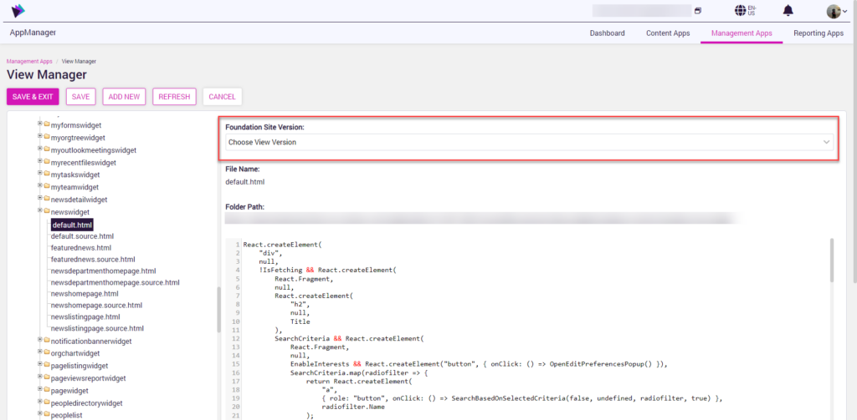This screenshot has height=420, width=857.
Task: Click the orgchartwidget folder icon
Action: point(46,353)
